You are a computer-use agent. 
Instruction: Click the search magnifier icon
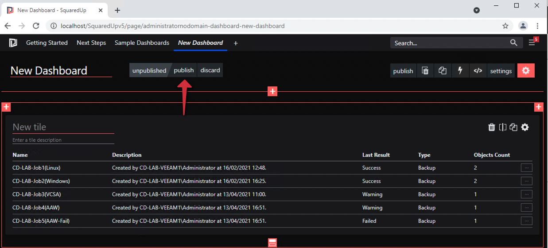coord(513,43)
